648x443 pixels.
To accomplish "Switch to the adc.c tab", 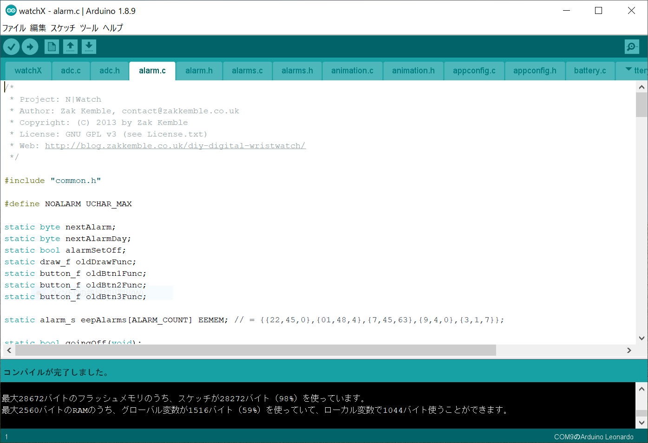I will [71, 71].
